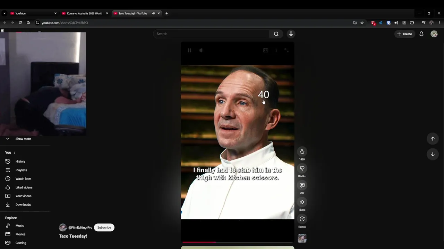Open the media controls music icon
This screenshot has height=249, width=444.
pos(424,23)
